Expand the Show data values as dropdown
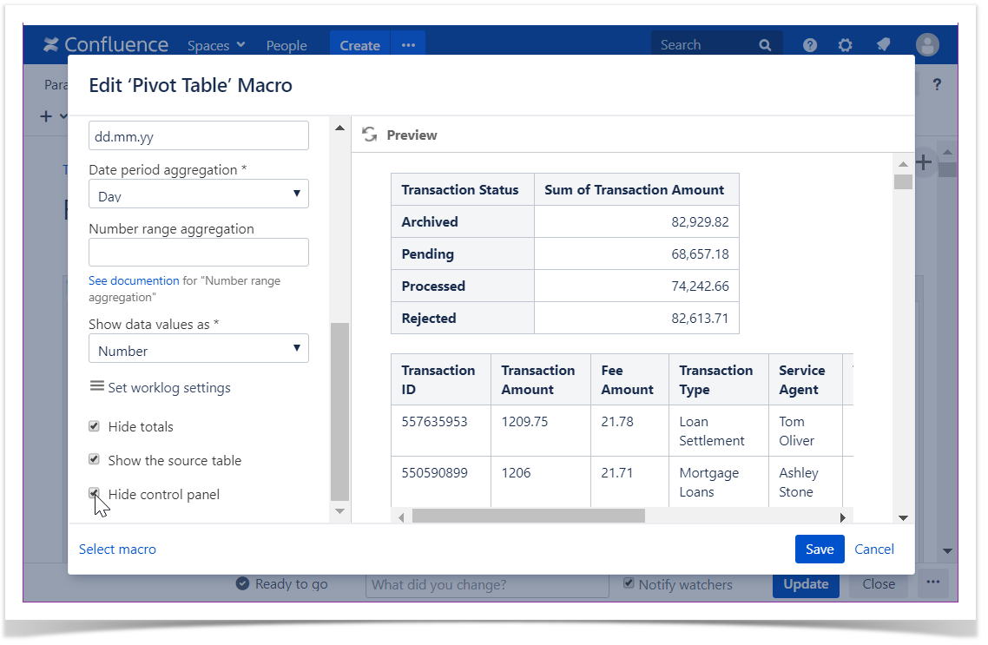This screenshot has width=988, height=645. (198, 349)
